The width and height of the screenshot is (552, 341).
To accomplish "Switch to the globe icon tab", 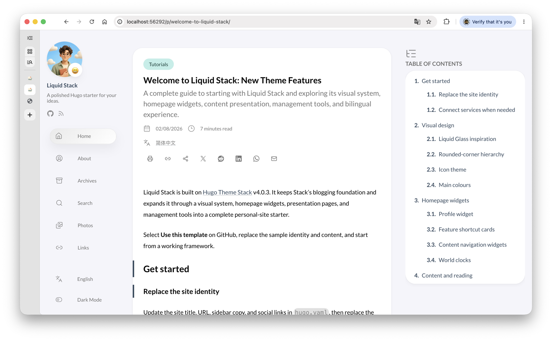I will 30,101.
